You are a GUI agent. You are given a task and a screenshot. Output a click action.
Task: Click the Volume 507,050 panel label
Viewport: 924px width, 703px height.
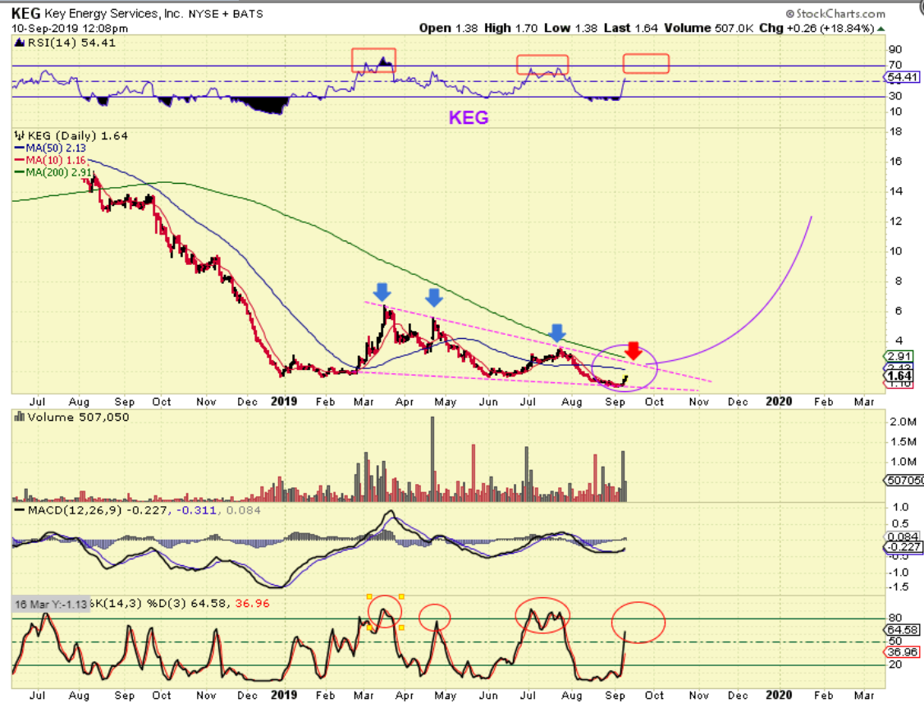coord(78,418)
